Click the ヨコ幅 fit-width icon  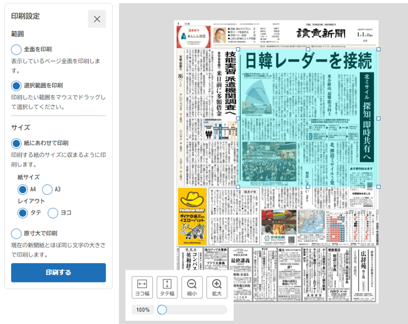pos(142,287)
